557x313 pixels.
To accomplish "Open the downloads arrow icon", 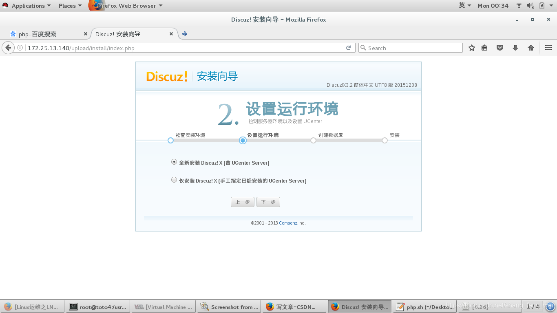I will coord(515,48).
